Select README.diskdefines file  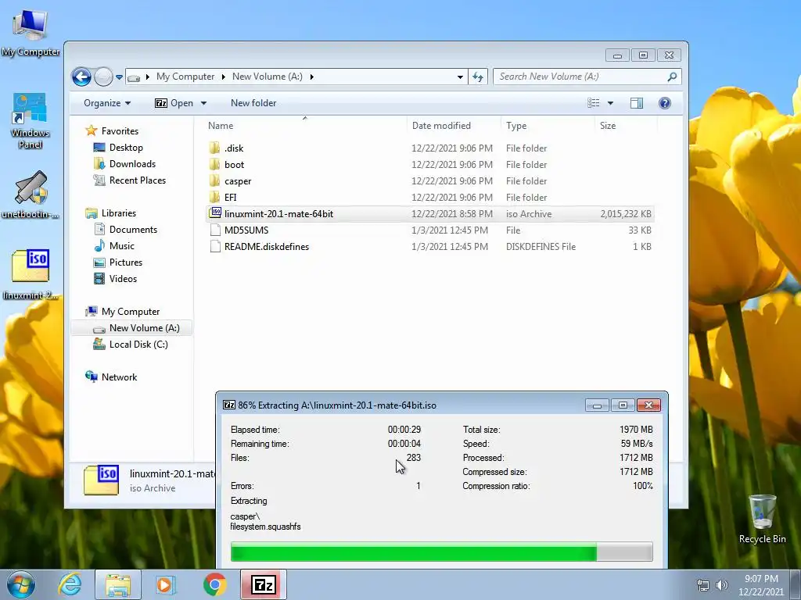[429, 246]
